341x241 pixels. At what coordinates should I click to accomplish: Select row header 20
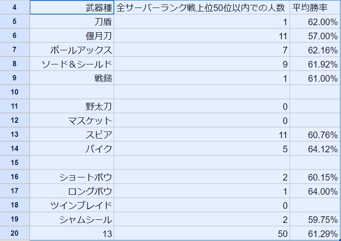click(15, 233)
